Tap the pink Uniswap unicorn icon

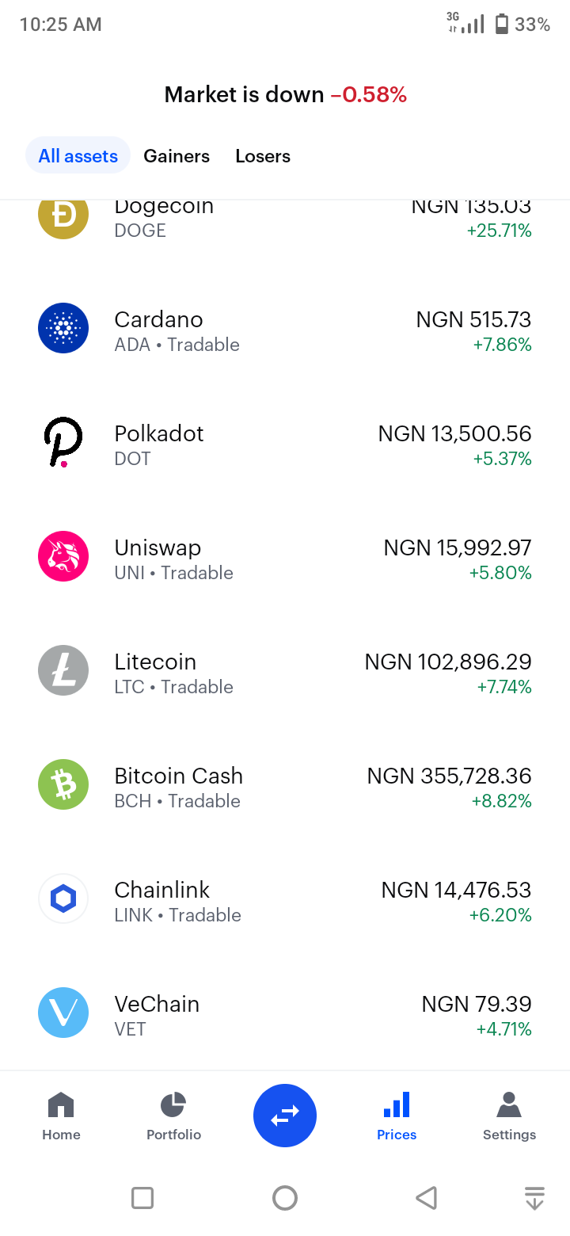[63, 556]
